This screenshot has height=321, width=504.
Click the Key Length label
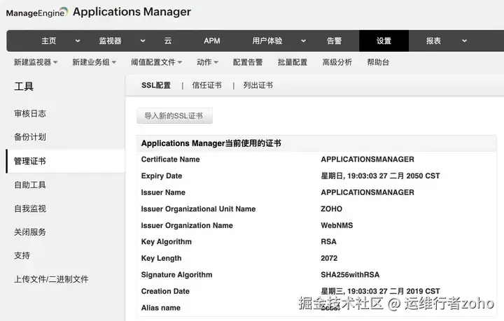(x=162, y=258)
